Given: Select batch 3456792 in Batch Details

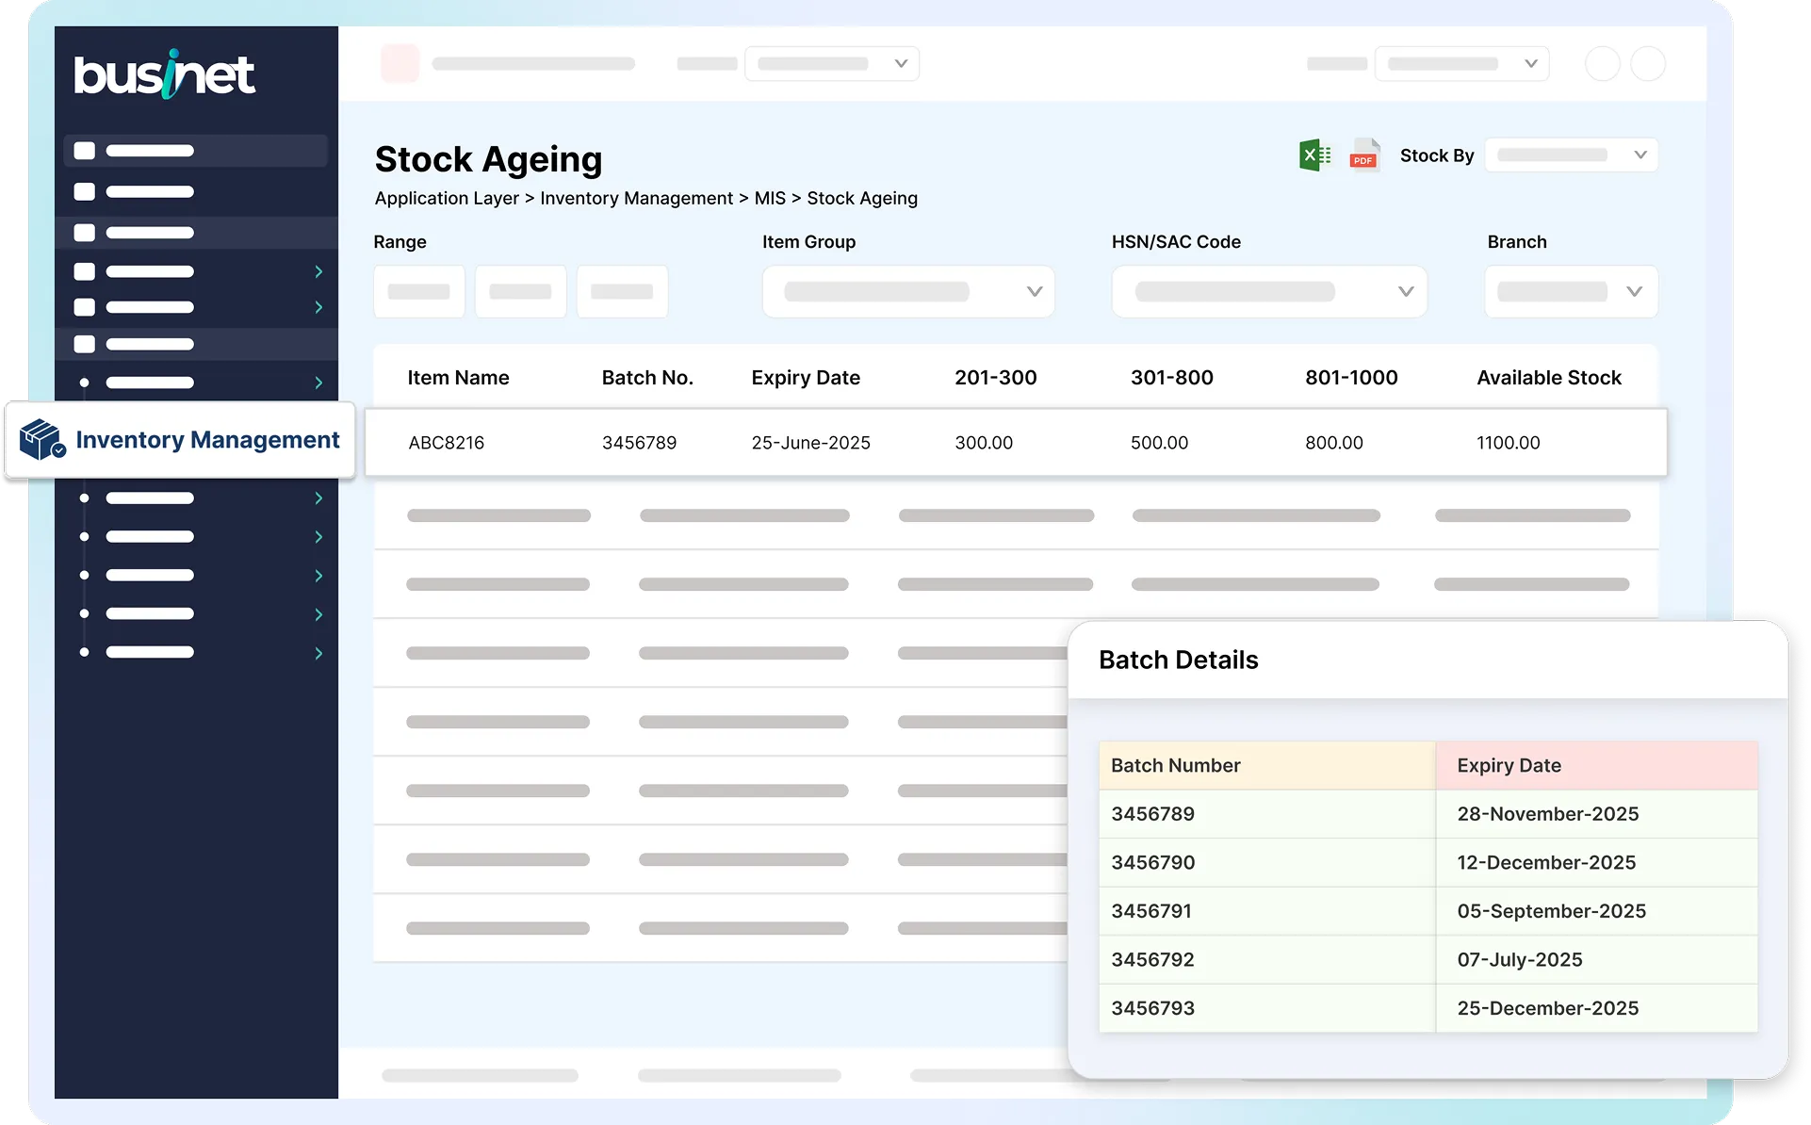Looking at the screenshot, I should 1152,959.
